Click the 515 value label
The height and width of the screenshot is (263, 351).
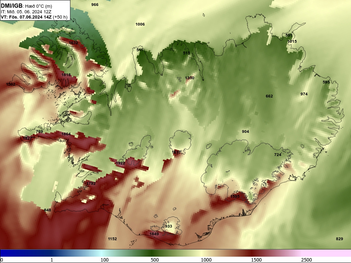coord(186,53)
